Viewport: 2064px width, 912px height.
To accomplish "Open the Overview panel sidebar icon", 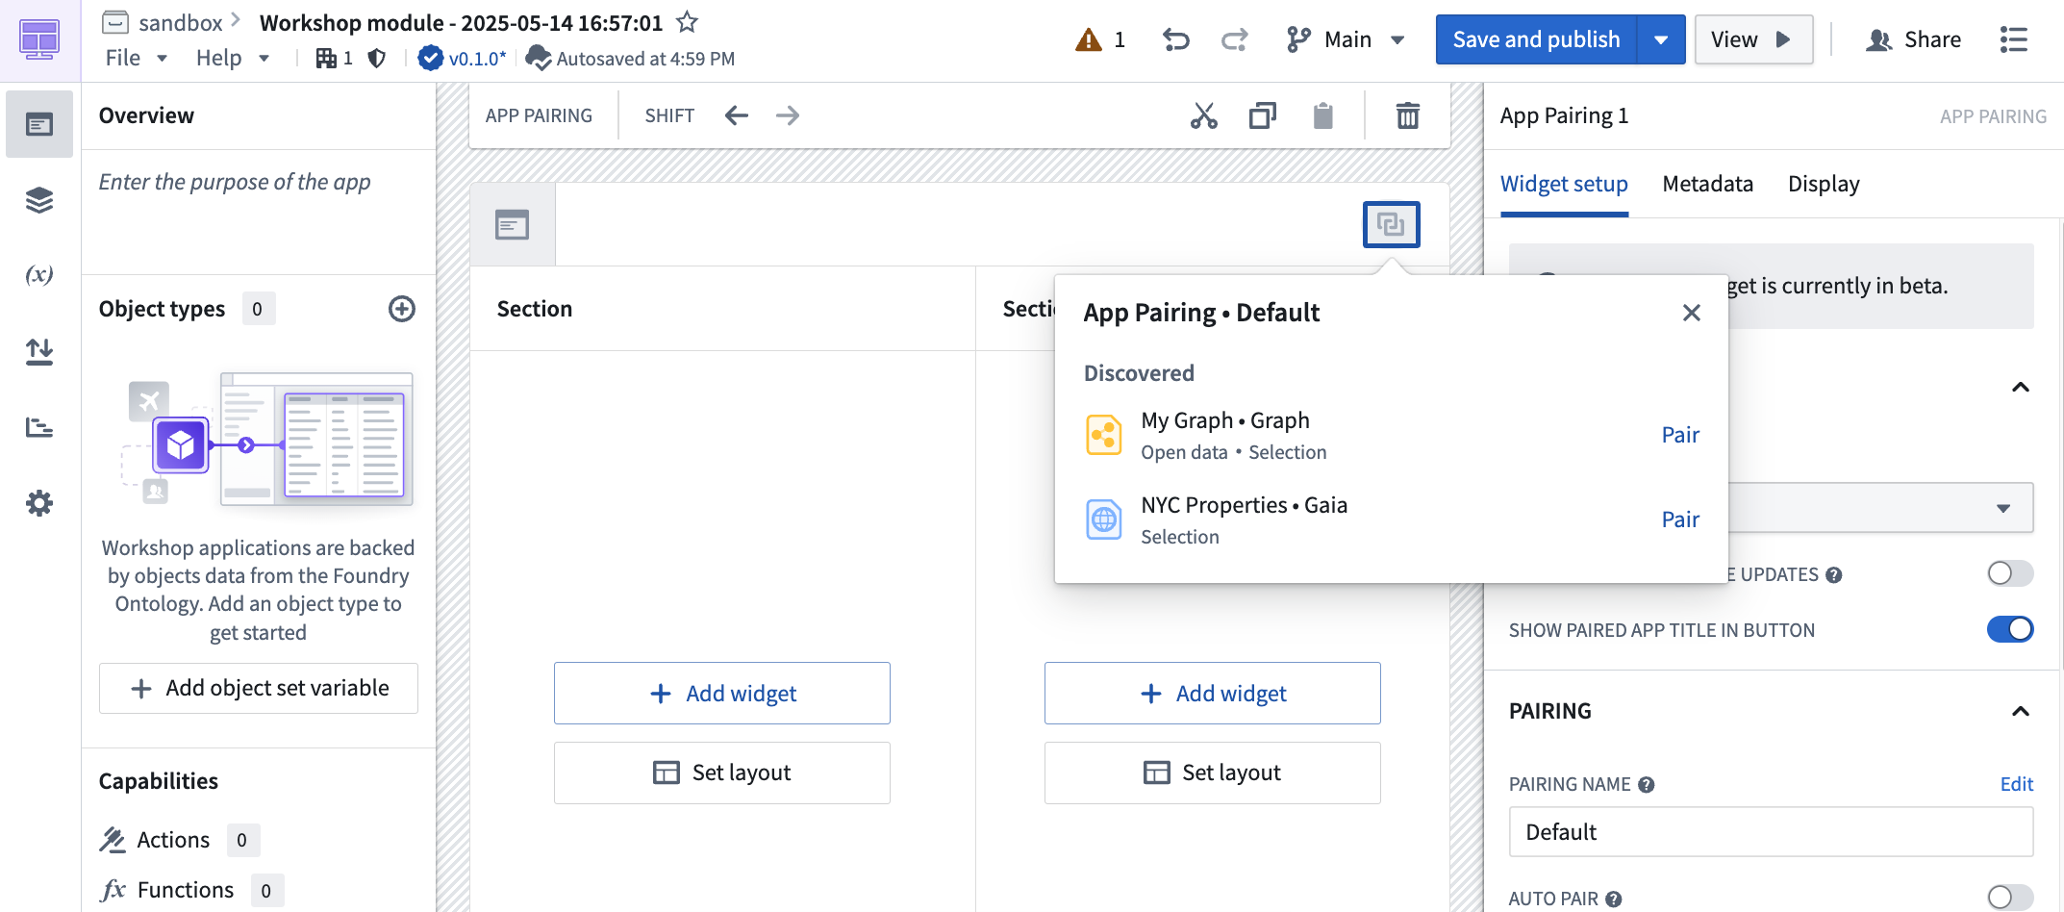I will coord(39,124).
